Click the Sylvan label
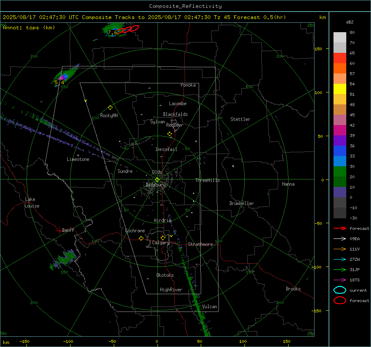 click(157, 122)
